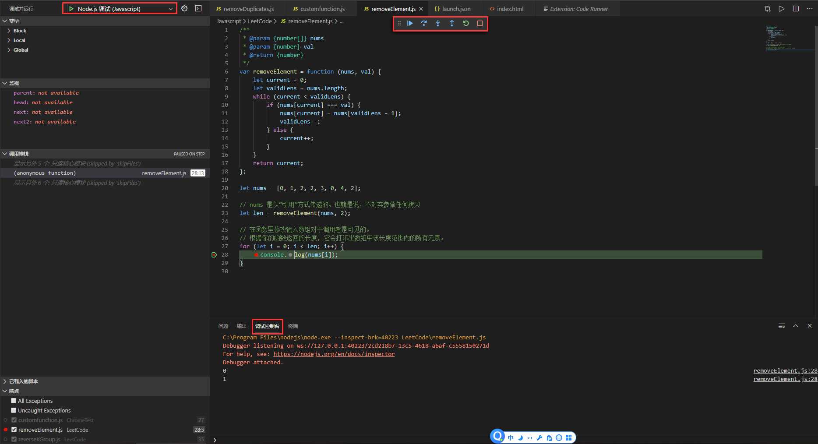Show 5 more skipped core module frames
818x444 pixels.
[105, 163]
